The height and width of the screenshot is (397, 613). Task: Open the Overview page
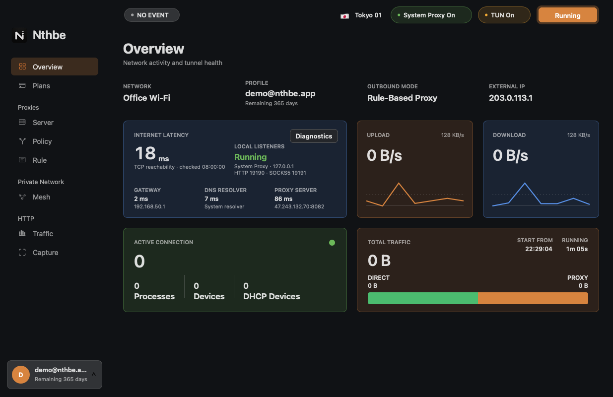pos(55,66)
